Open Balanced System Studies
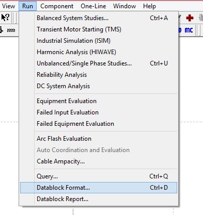Screen dimensions: 203x215 coord(99,18)
